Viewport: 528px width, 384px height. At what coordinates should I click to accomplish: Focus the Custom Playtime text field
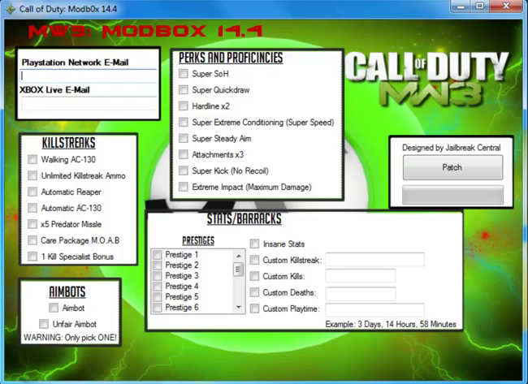[x=374, y=310]
